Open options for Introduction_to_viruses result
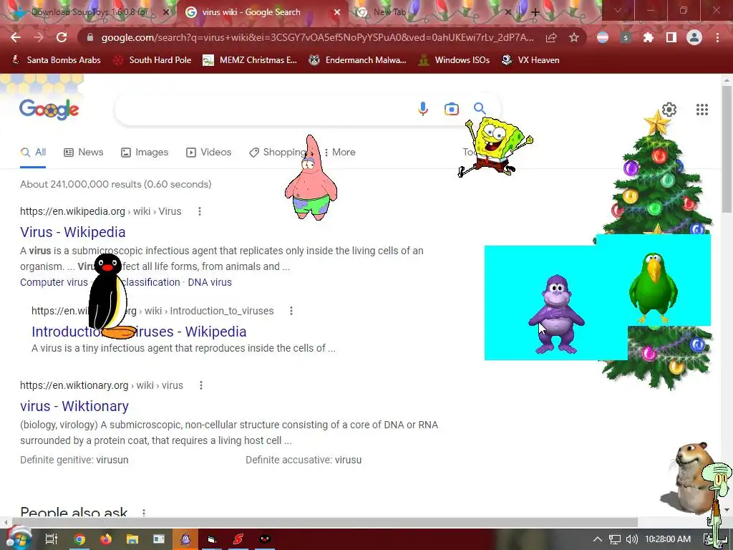The height and width of the screenshot is (550, 733). point(291,311)
